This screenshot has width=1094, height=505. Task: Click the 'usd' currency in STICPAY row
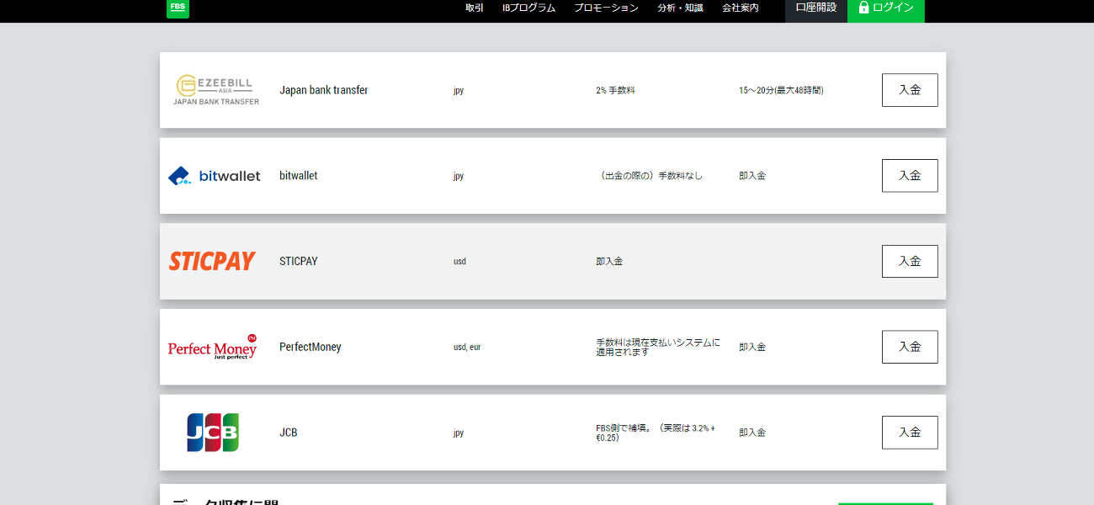tap(459, 262)
